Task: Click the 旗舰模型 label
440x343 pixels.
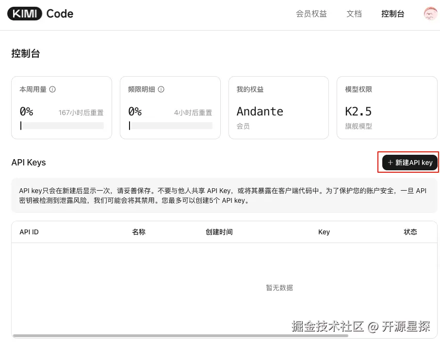Action: [x=359, y=126]
